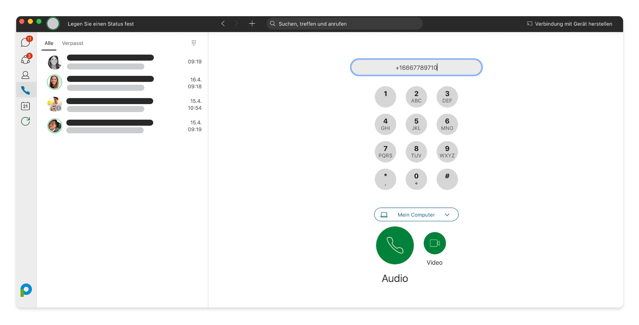Open the Calendar icon in sidebar

(x=25, y=106)
